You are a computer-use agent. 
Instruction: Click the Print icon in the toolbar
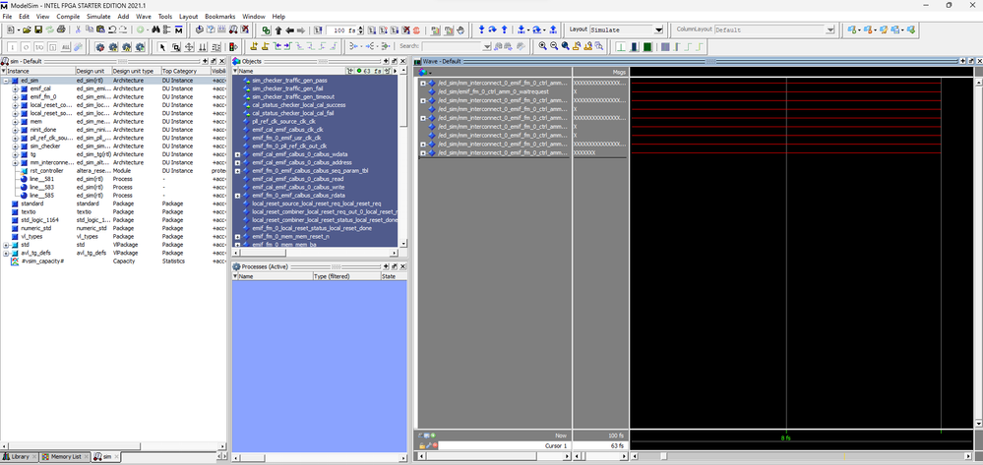click(x=59, y=30)
